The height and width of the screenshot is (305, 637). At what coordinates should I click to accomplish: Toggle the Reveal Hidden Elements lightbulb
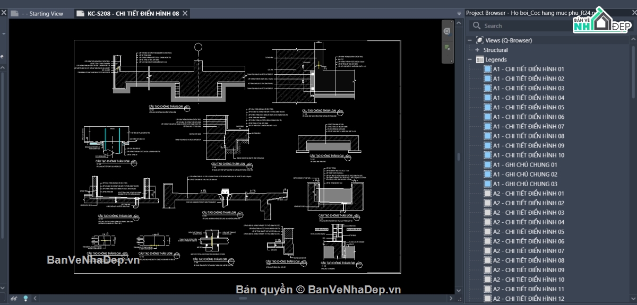click(x=25, y=299)
